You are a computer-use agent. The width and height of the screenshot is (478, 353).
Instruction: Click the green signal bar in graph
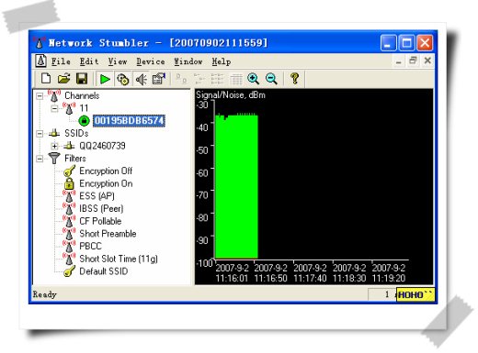click(236, 186)
